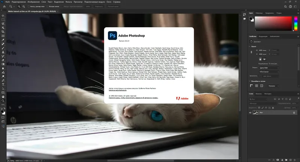
Task: Open the 'Изображение' menu
Action: 33,2
